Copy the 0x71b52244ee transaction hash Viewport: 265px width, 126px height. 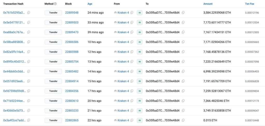tap(29, 101)
